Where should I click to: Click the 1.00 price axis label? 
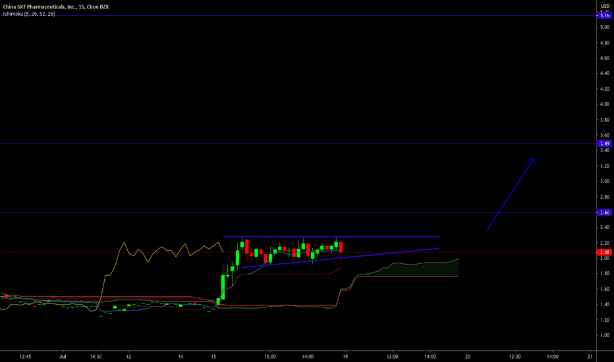click(605, 335)
